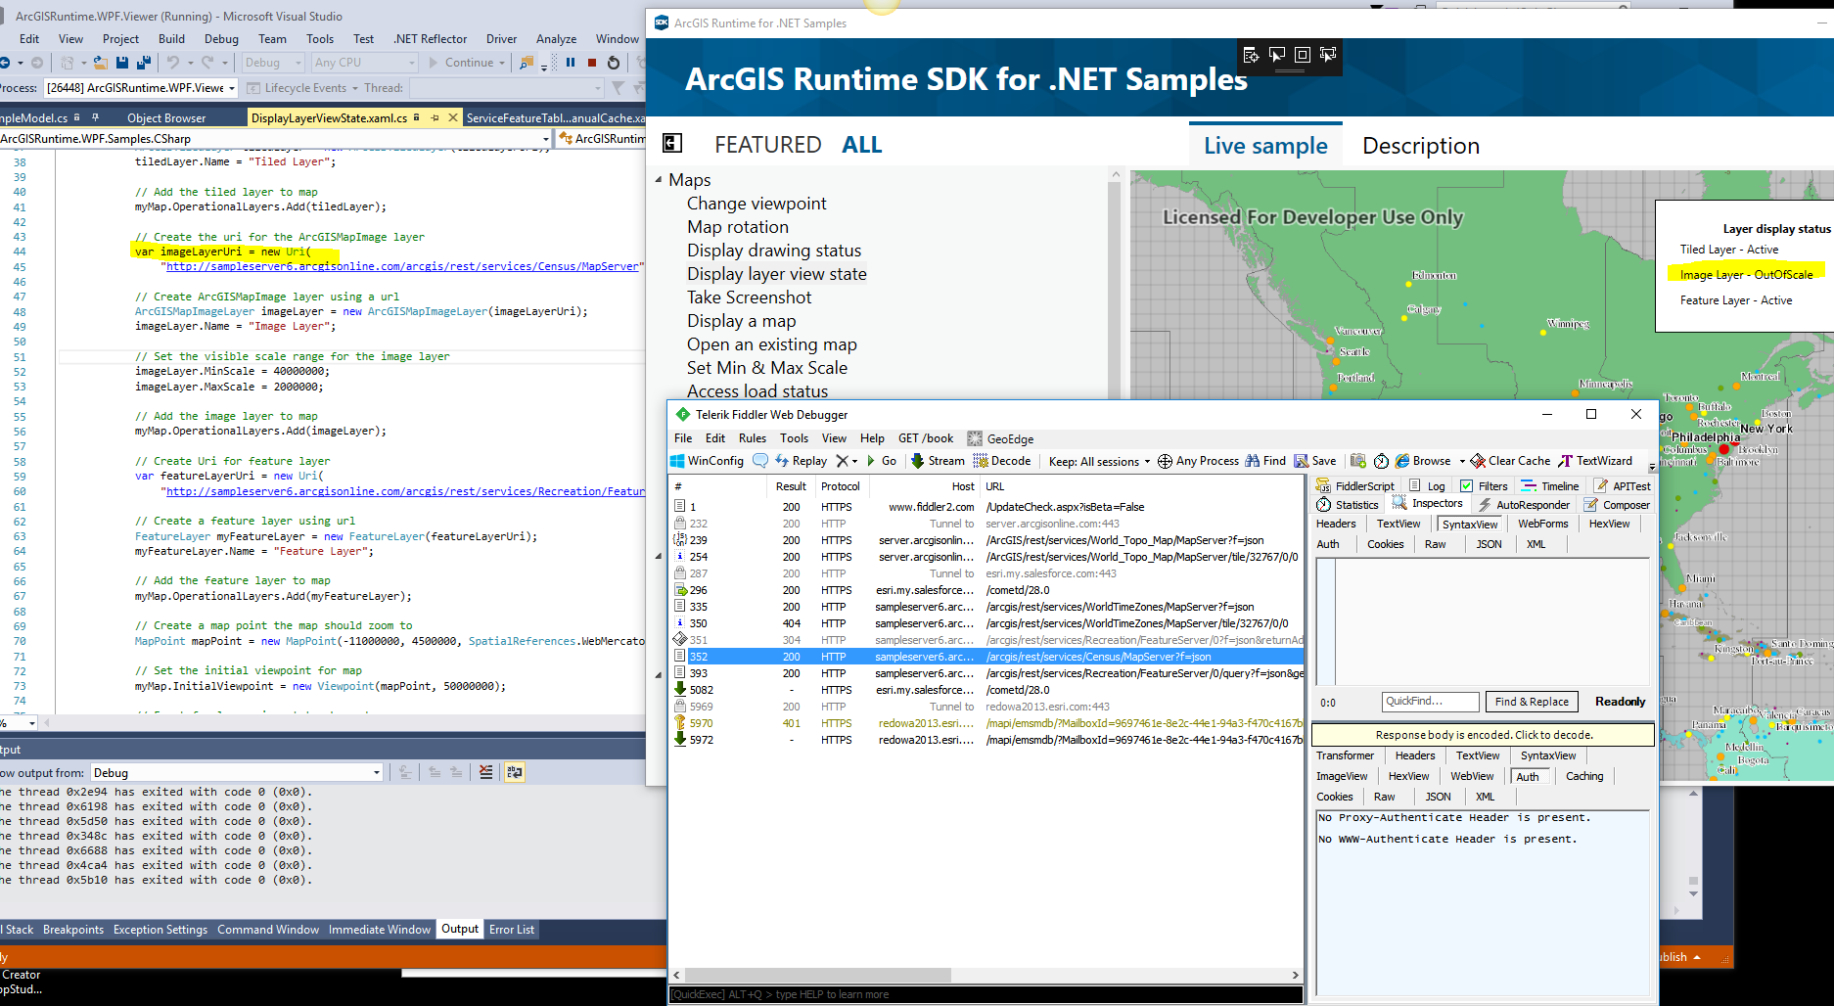Switch to the Description tab in ArcGIS Samples
This screenshot has width=1834, height=1006.
(1420, 146)
